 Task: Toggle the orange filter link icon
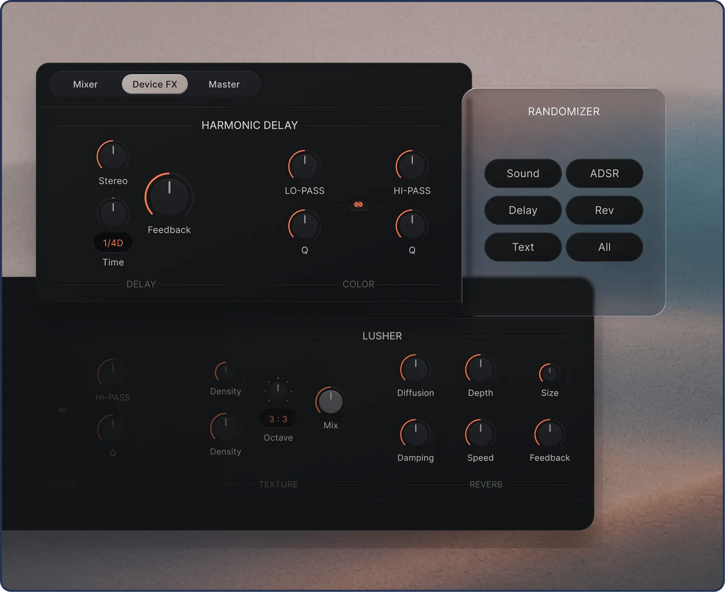tap(358, 205)
